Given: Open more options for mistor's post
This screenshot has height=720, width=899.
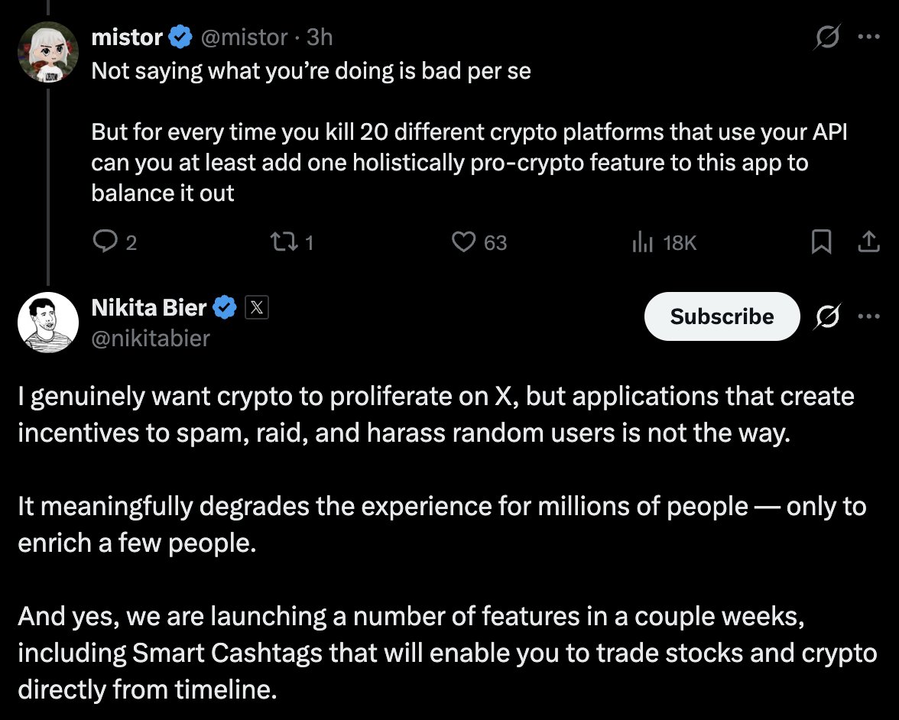Looking at the screenshot, I should click(868, 37).
